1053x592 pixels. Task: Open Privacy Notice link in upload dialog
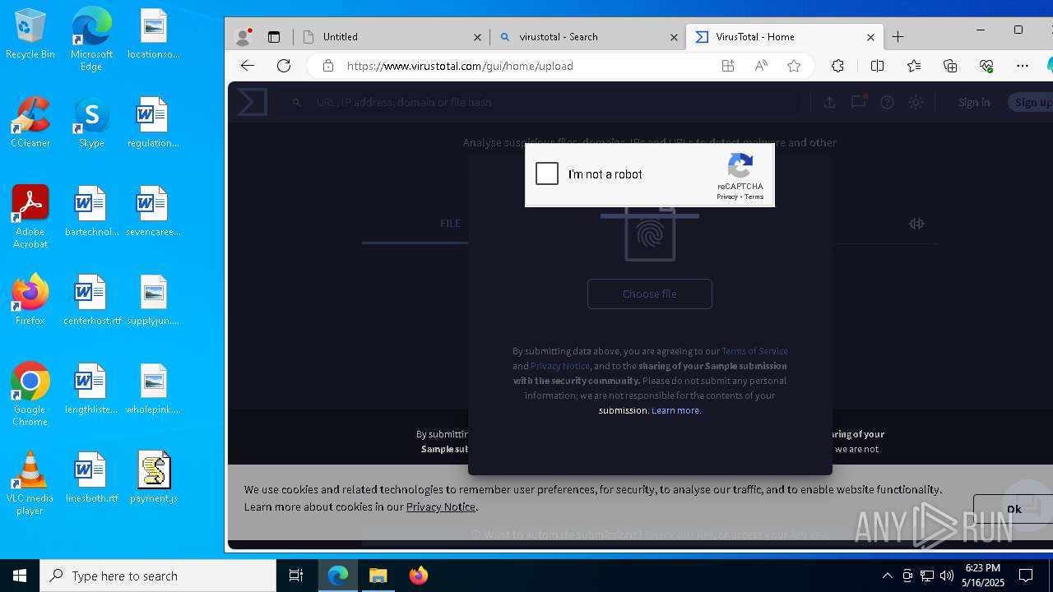[560, 366]
